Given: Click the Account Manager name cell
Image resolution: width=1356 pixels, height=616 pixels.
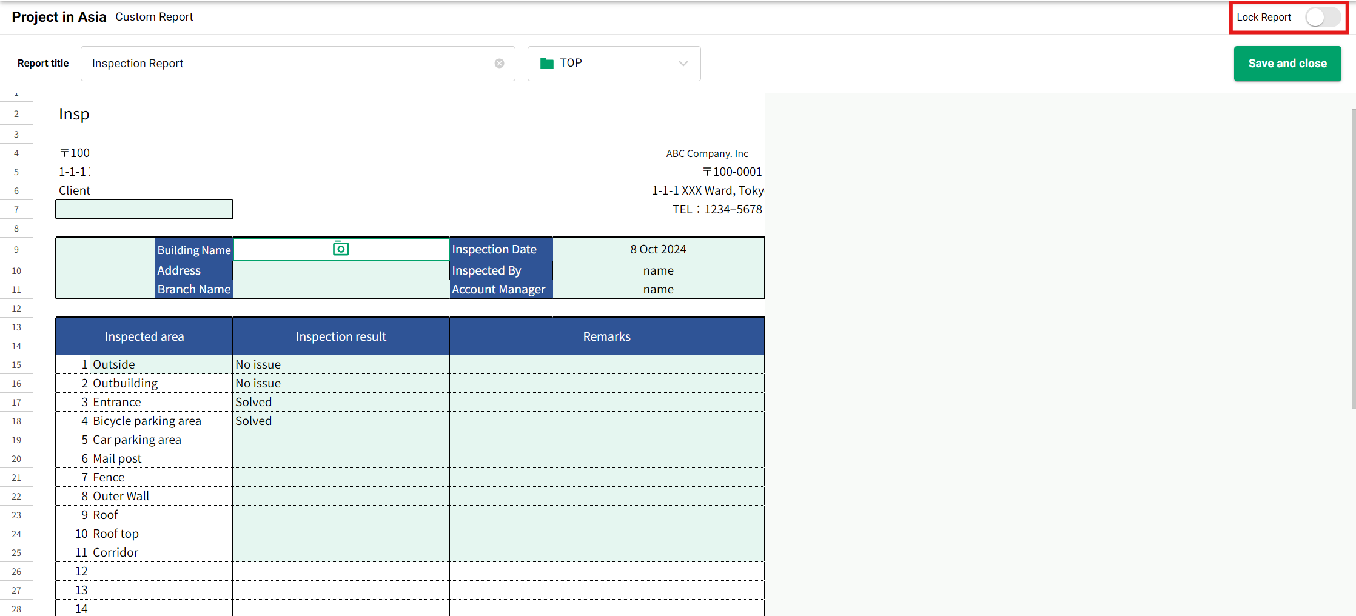Looking at the screenshot, I should click(658, 289).
